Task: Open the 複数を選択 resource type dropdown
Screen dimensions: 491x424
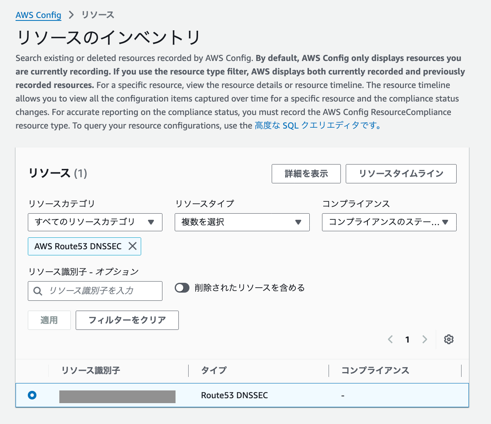Action: 242,222
